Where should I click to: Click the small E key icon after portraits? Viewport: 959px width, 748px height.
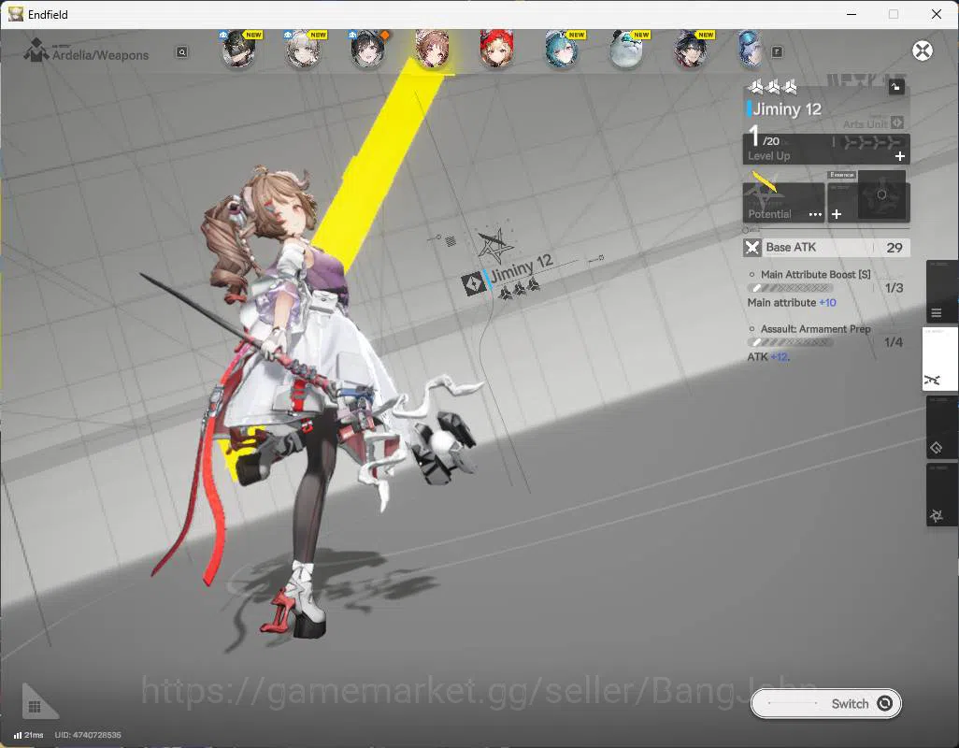pos(777,52)
